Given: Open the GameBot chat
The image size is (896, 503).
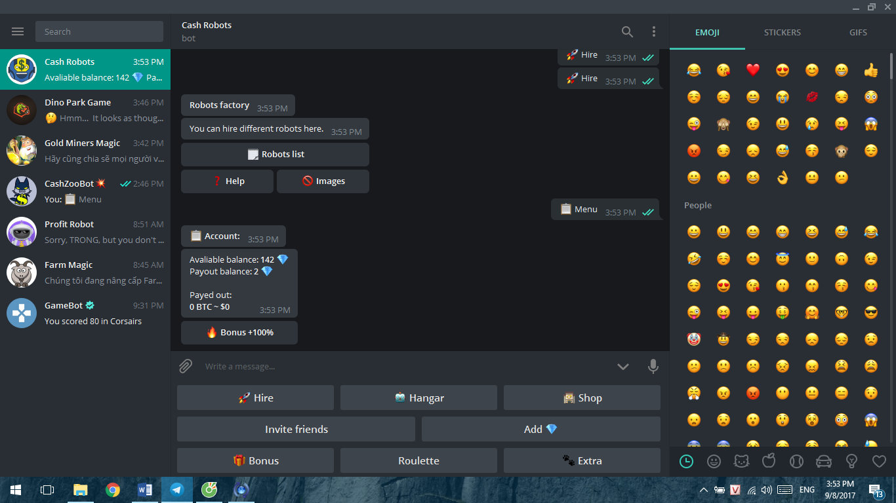Looking at the screenshot, I should 85,313.
